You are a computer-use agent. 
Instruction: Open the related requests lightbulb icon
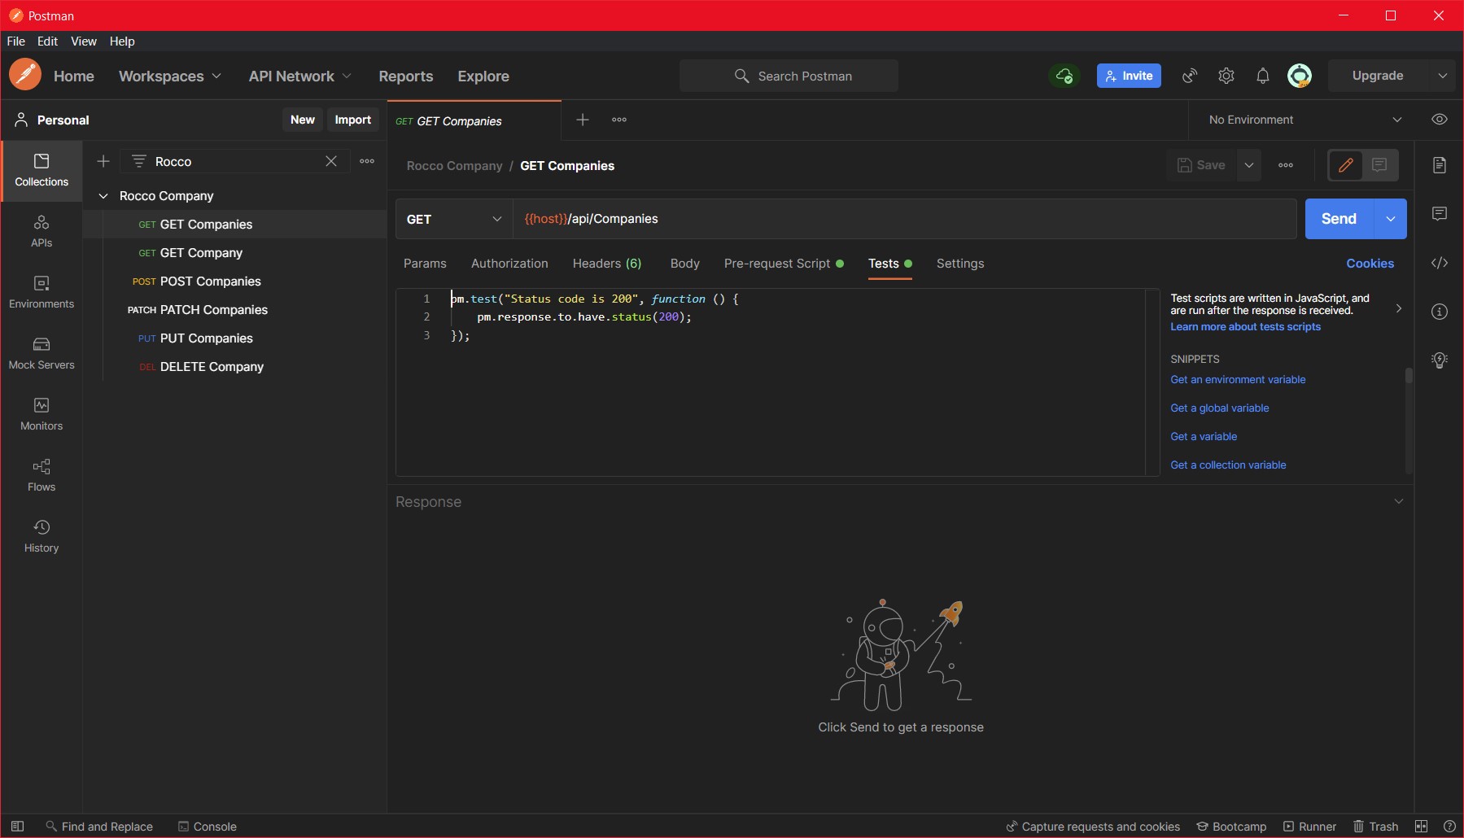pos(1440,360)
